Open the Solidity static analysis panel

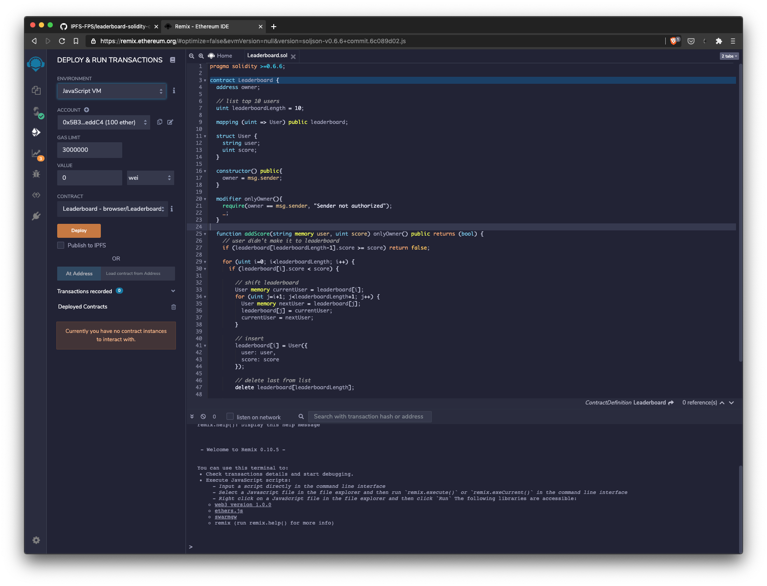[x=36, y=153]
